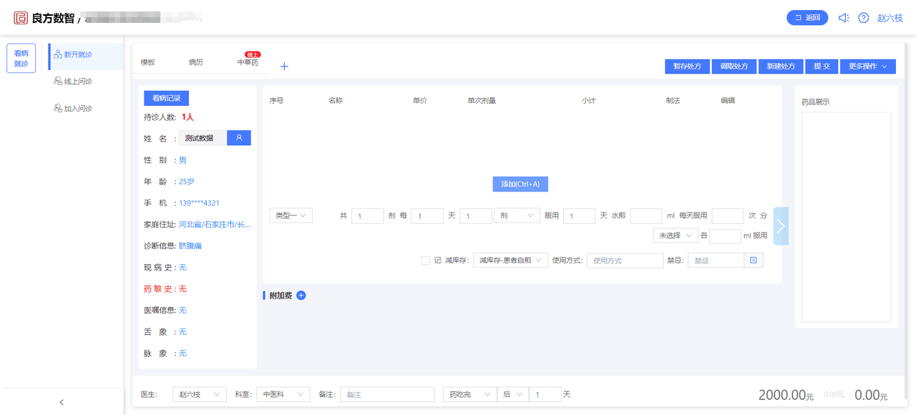Image resolution: width=916 pixels, height=415 pixels.
Task: Open the 剂 unit dropdown
Action: coord(517,215)
